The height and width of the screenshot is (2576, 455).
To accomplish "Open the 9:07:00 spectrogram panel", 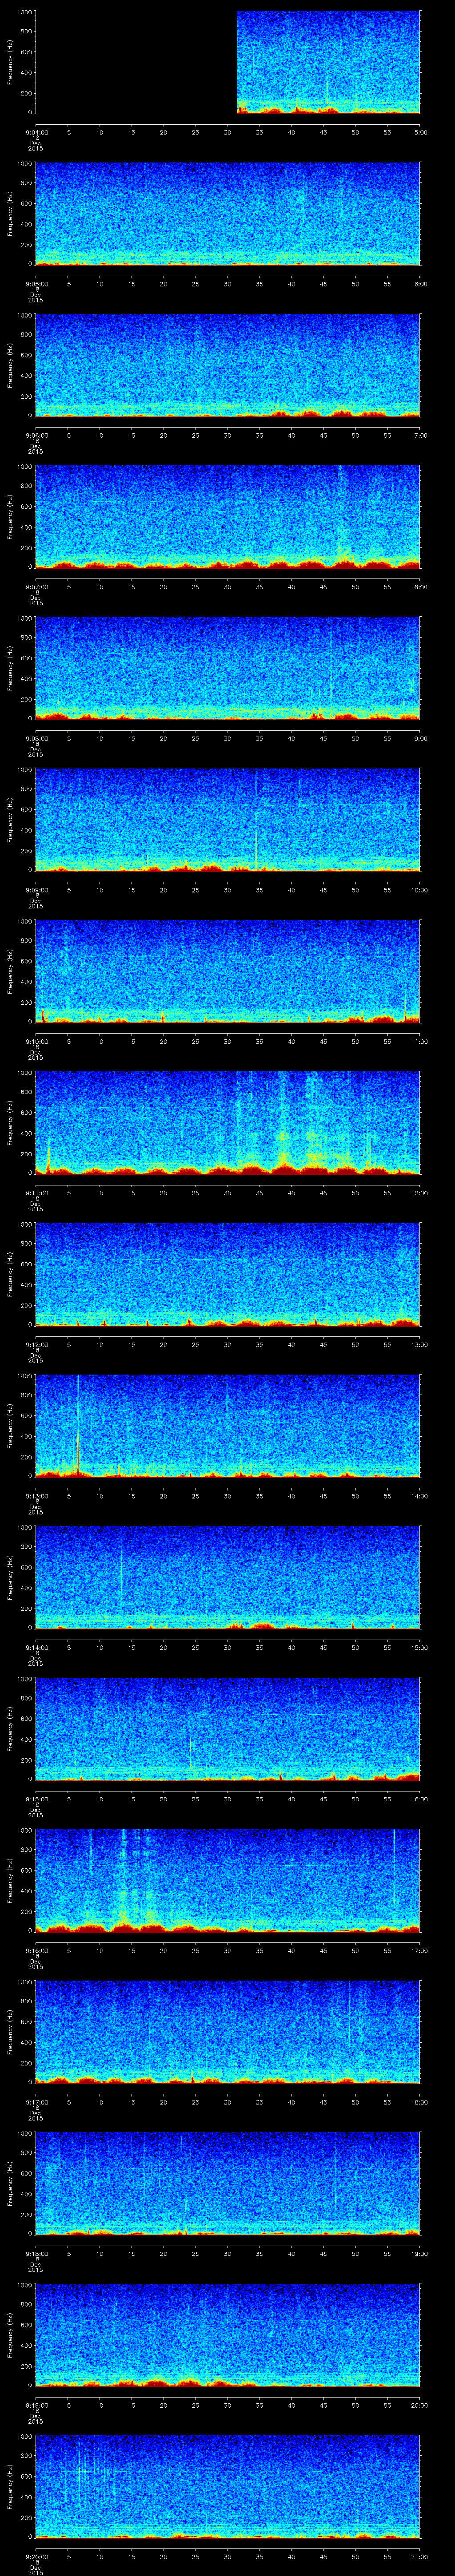I will (x=228, y=516).
